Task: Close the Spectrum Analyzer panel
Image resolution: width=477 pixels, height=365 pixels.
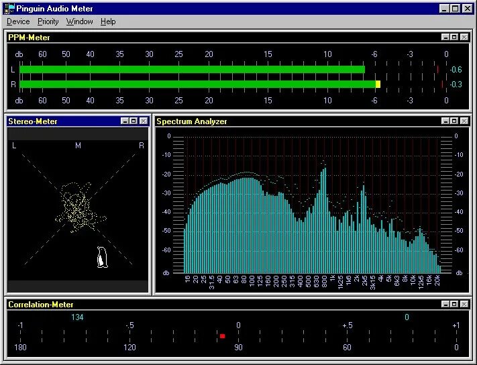Action: pos(464,121)
